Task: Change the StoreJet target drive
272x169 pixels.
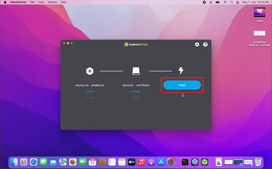Action: 136,91
